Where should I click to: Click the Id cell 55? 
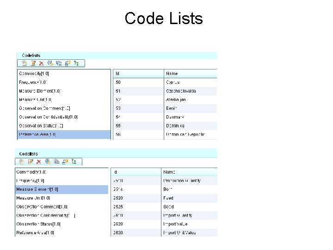[x=138, y=126]
